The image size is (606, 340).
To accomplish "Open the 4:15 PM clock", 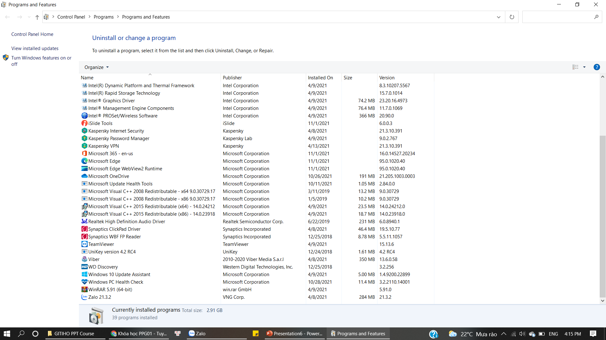I will pos(573,334).
